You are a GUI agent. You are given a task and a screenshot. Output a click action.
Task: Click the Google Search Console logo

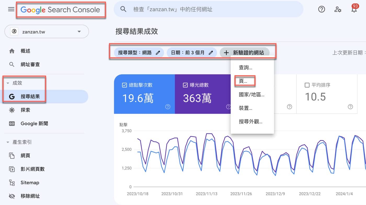pyautogui.click(x=60, y=10)
